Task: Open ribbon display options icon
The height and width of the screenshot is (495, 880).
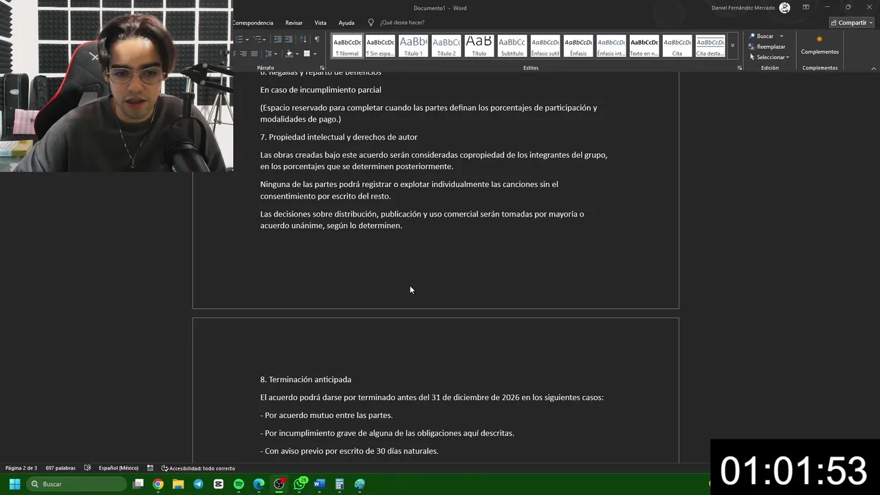Action: 806,8
